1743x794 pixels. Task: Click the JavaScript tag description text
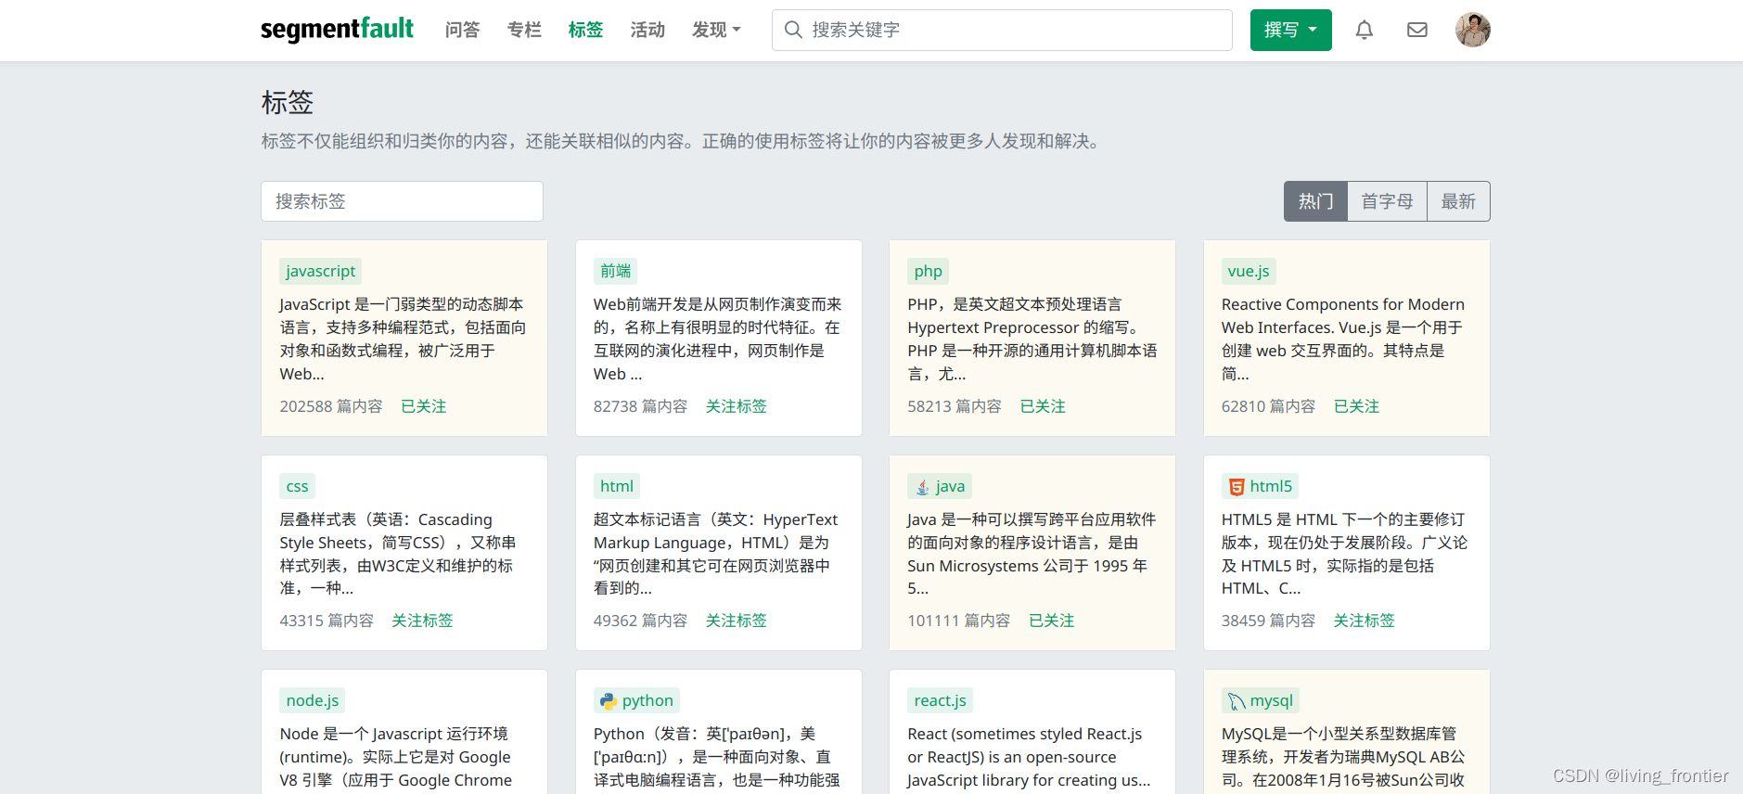click(404, 339)
